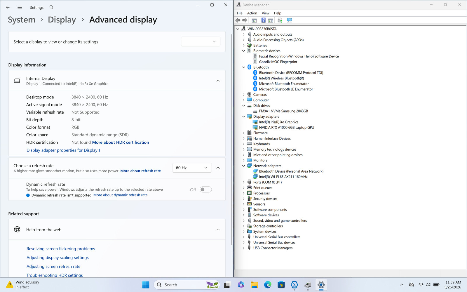Click the volume speaker tray icon
This screenshot has width=467, height=292.
(428, 285)
